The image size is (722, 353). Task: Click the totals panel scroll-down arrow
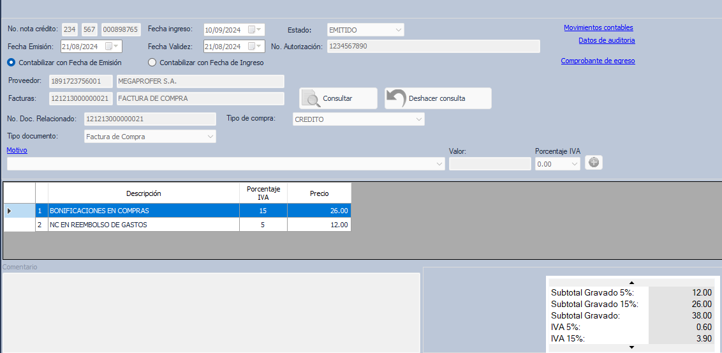[631, 347]
